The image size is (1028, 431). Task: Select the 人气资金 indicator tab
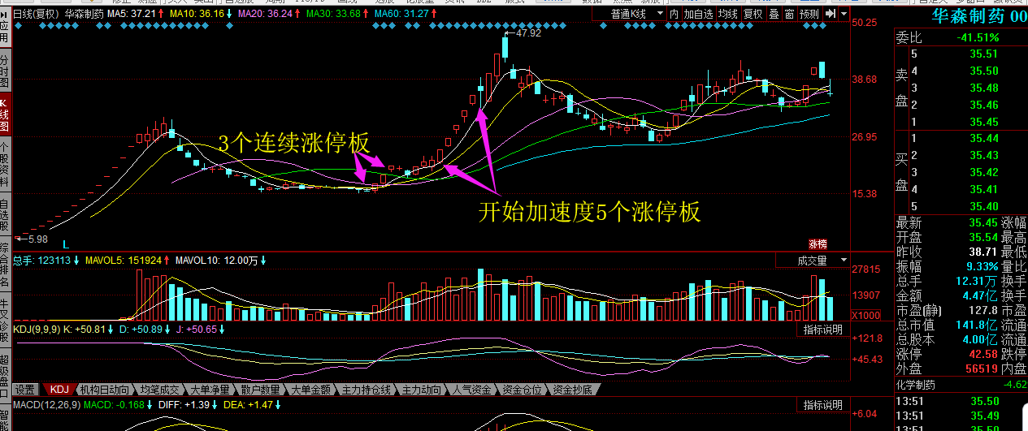pyautogui.click(x=473, y=390)
